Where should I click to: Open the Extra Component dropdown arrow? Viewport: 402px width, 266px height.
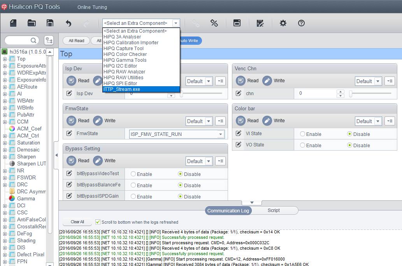tap(176, 23)
